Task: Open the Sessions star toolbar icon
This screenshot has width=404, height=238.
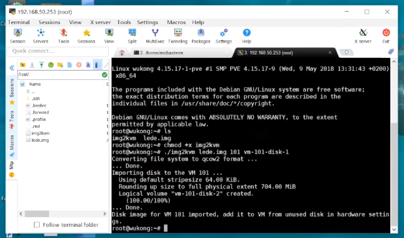Action: tap(87, 36)
